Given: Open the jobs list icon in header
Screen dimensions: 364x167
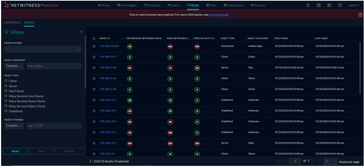Looking at the screenshot, I should 319,5.
